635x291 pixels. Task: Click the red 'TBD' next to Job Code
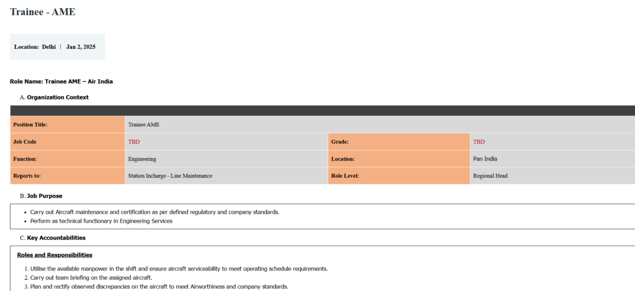tap(134, 142)
